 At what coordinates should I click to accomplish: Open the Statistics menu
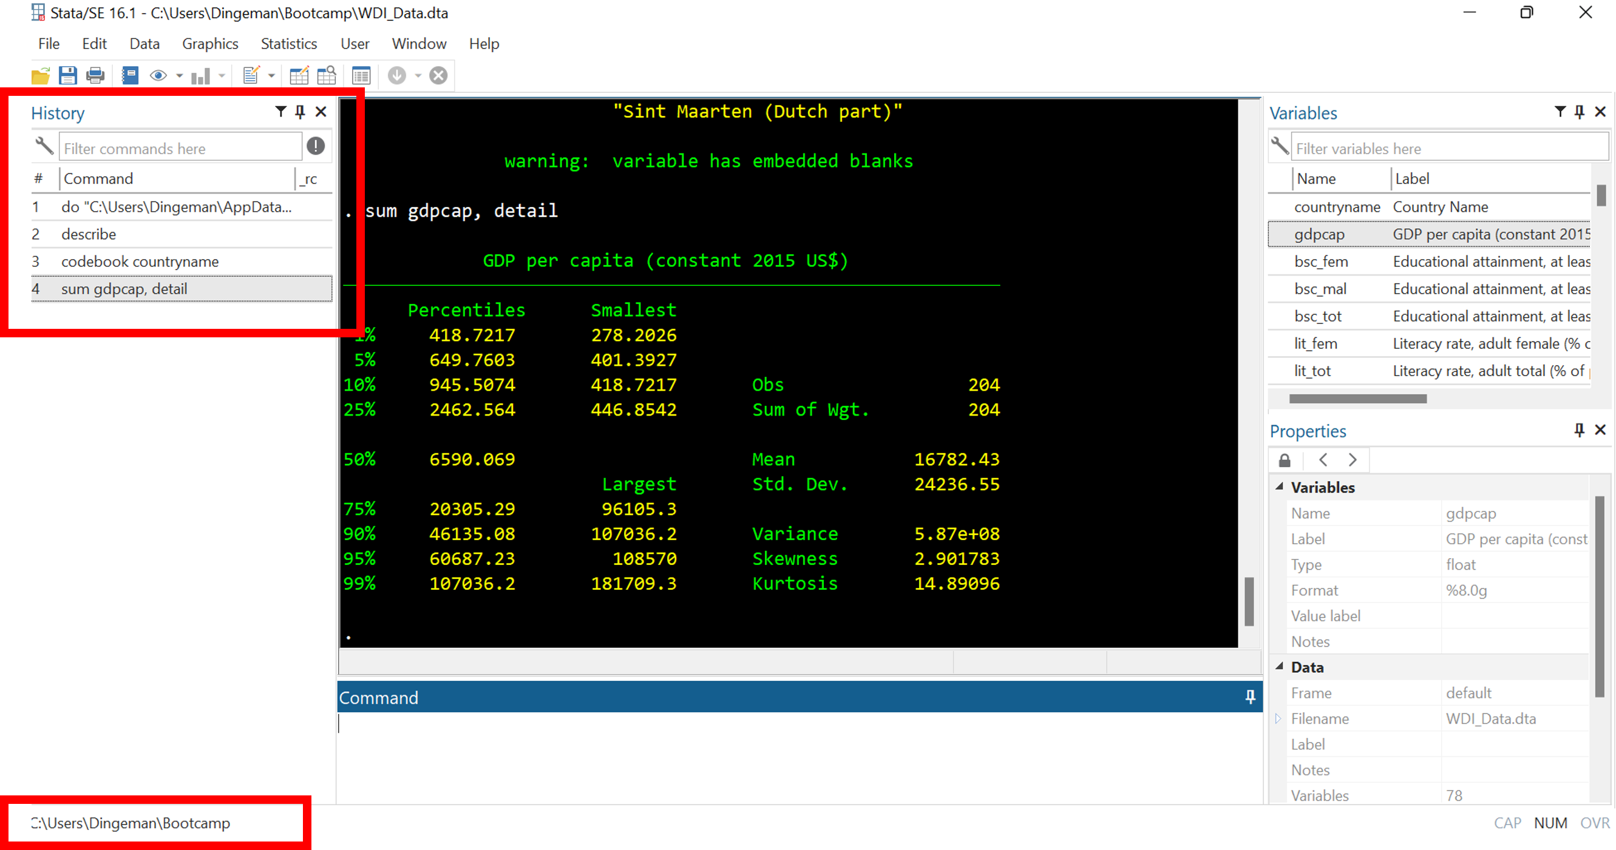coord(288,44)
